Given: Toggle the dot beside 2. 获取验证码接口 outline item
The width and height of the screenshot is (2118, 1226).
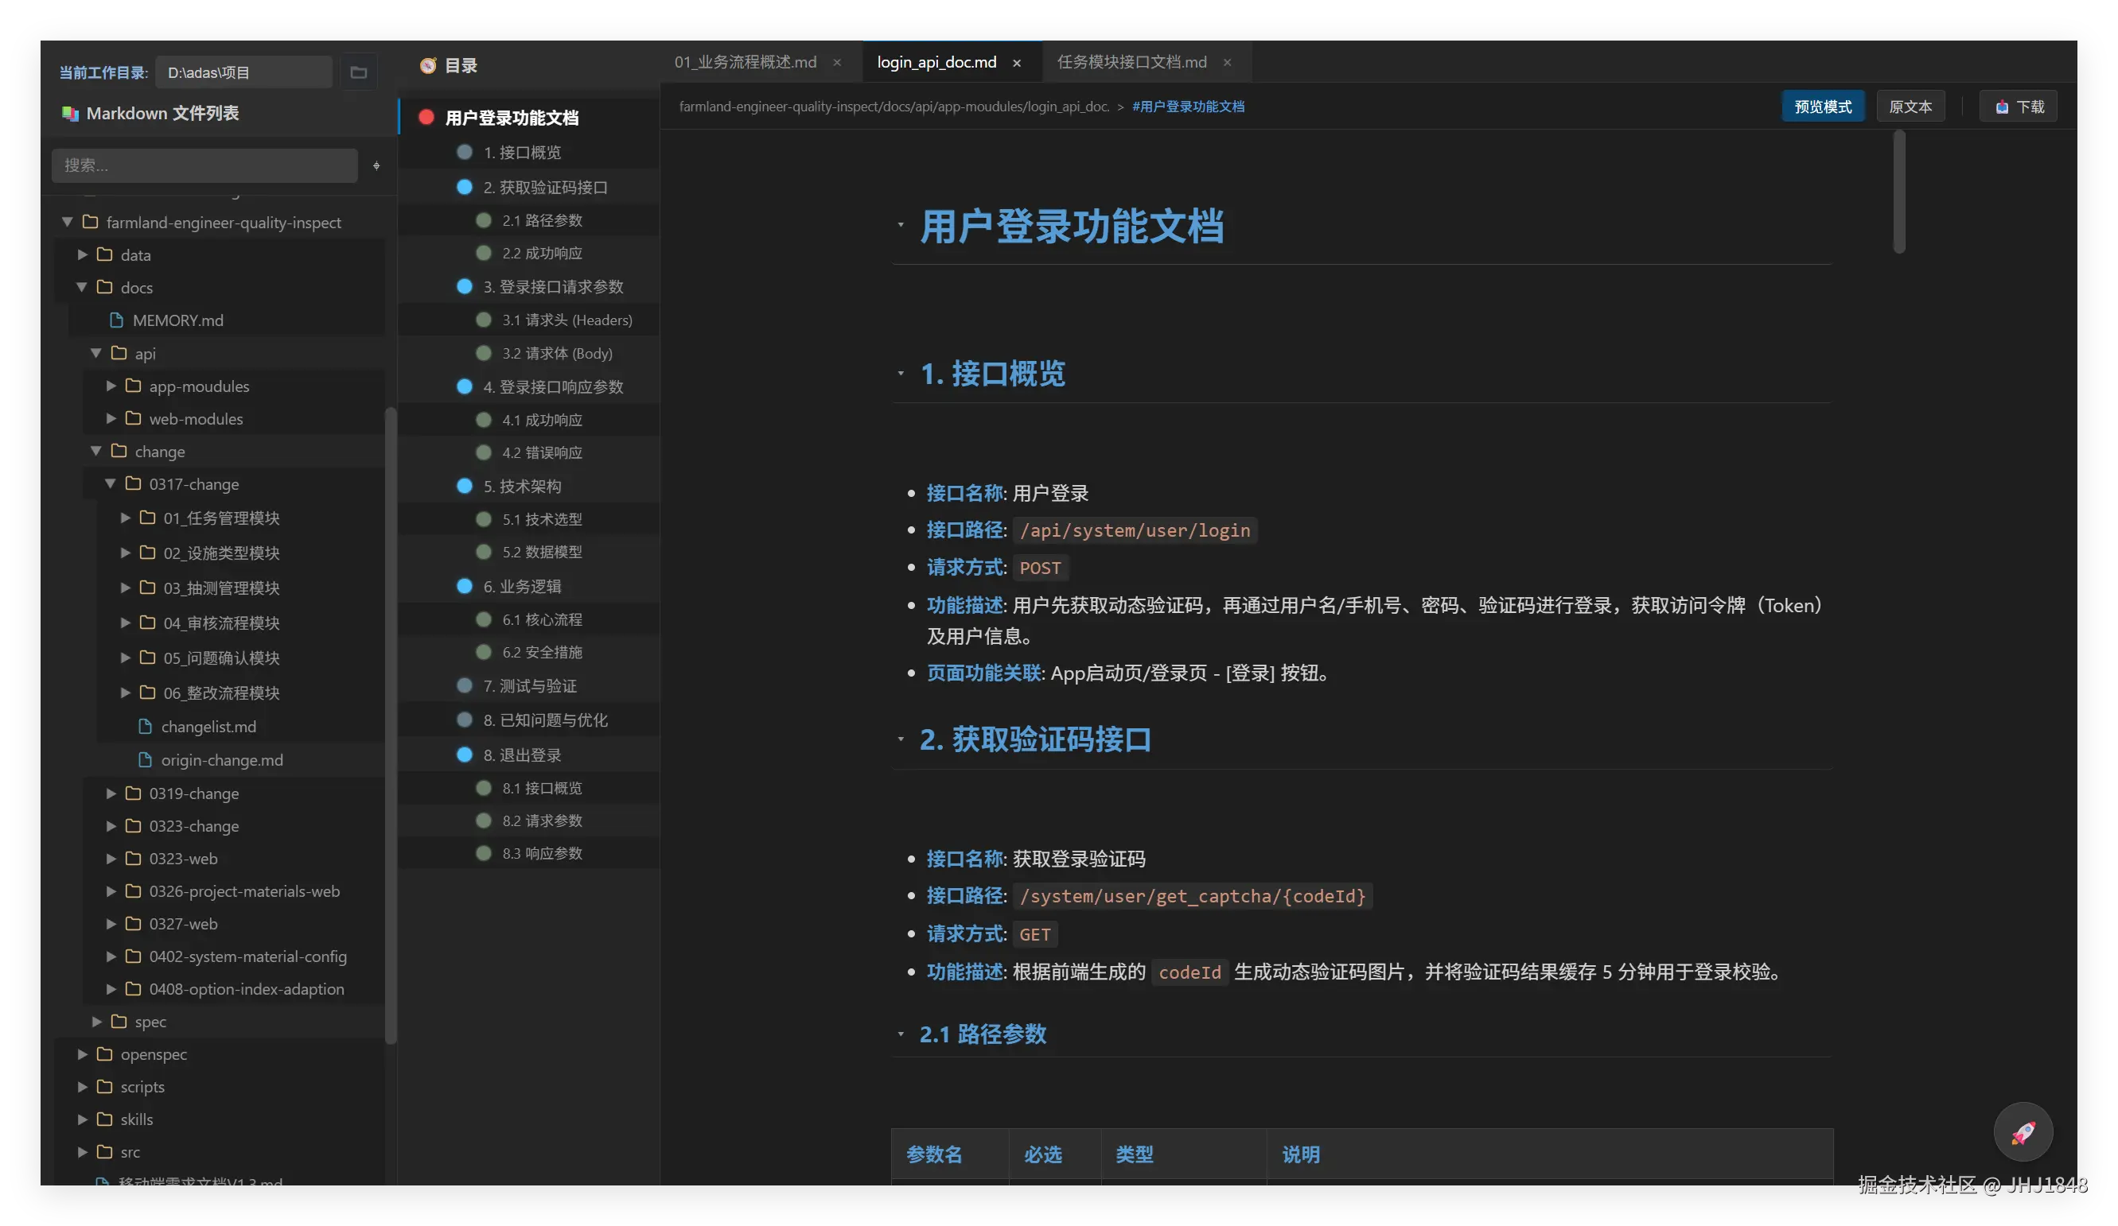Looking at the screenshot, I should pyautogui.click(x=465, y=188).
